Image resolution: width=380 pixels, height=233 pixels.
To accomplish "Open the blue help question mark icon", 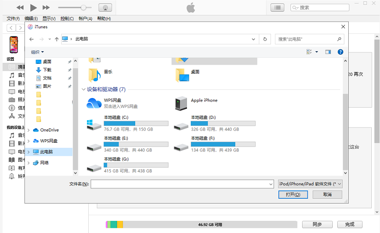I will click(340, 52).
